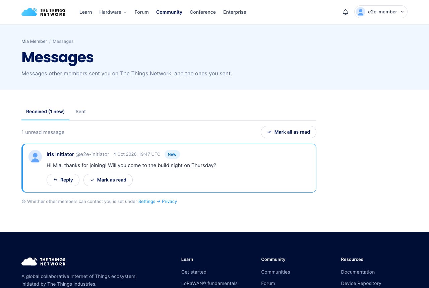Reply to Iris Initiator's message
This screenshot has height=288, width=429.
(63, 180)
